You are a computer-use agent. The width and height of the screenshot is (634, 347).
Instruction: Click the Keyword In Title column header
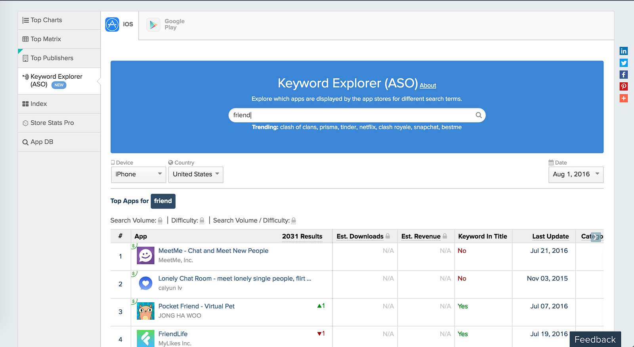click(483, 237)
